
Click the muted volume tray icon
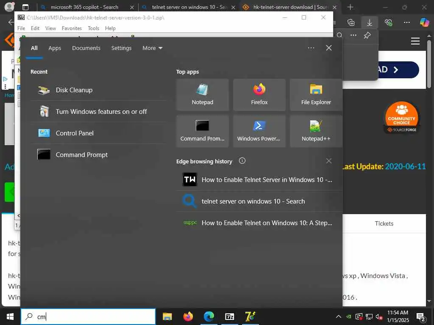click(379, 317)
